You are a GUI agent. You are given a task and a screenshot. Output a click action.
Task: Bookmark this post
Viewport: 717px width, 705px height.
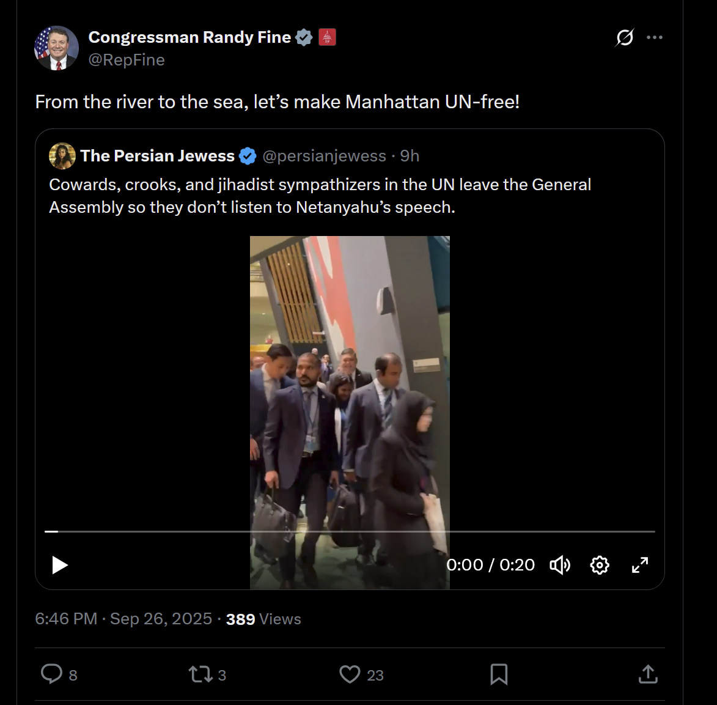click(499, 674)
